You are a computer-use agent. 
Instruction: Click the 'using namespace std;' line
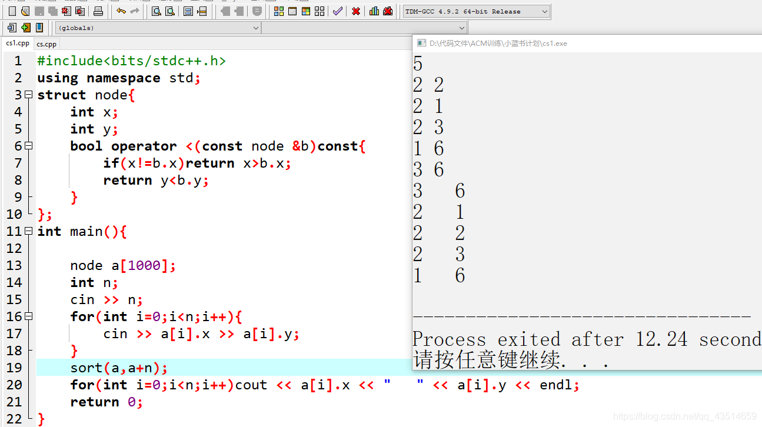point(119,78)
